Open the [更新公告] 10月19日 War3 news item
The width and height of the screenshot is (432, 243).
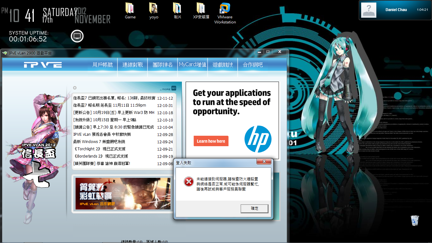(114, 113)
